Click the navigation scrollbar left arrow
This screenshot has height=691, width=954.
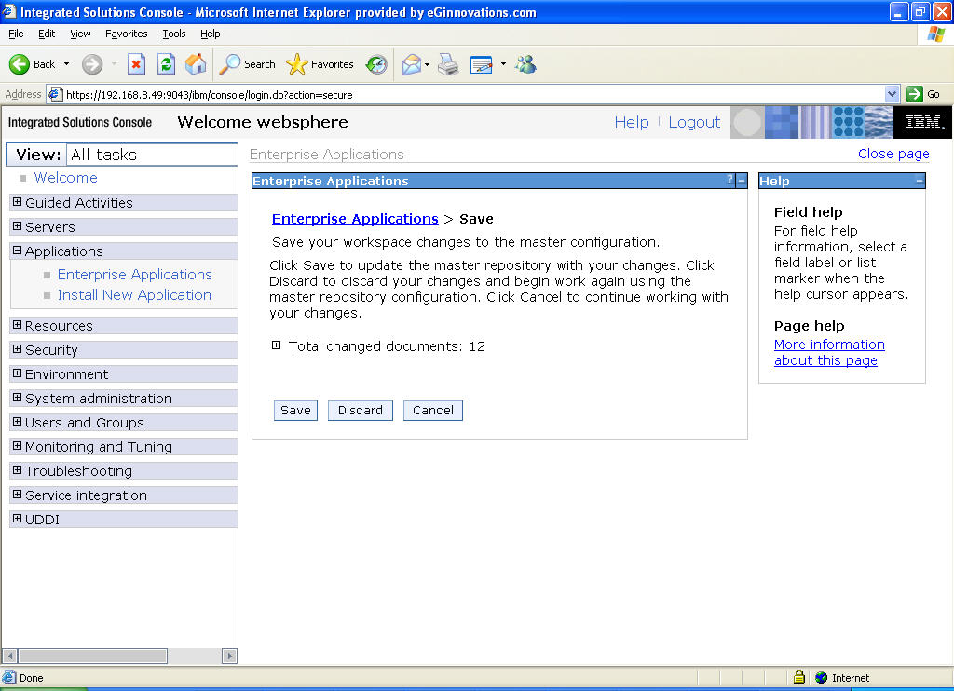(x=9, y=656)
